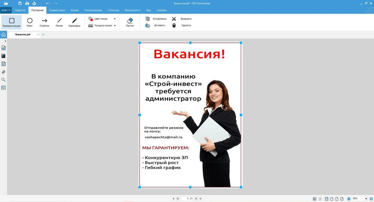The height and width of the screenshot is (202, 374).
Task: Open the Файл menu
Action: 6,10
